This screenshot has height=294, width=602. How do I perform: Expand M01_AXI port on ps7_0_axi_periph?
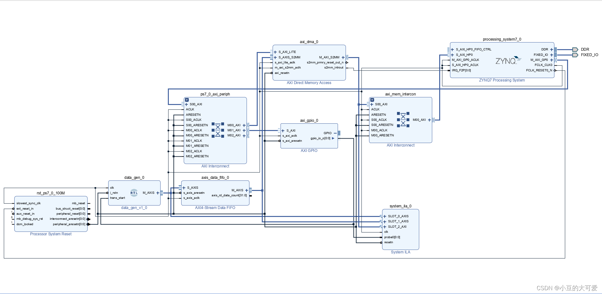[x=244, y=130]
